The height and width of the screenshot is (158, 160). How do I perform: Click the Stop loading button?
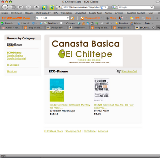coord(28,7)
